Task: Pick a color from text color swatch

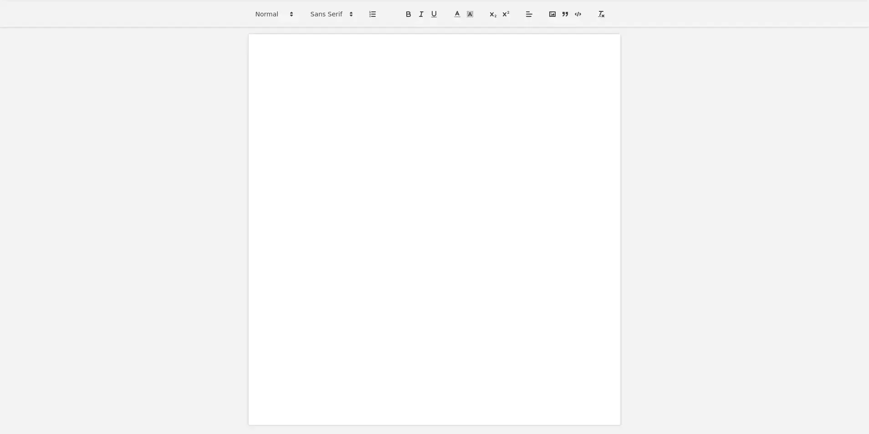Action: click(456, 14)
